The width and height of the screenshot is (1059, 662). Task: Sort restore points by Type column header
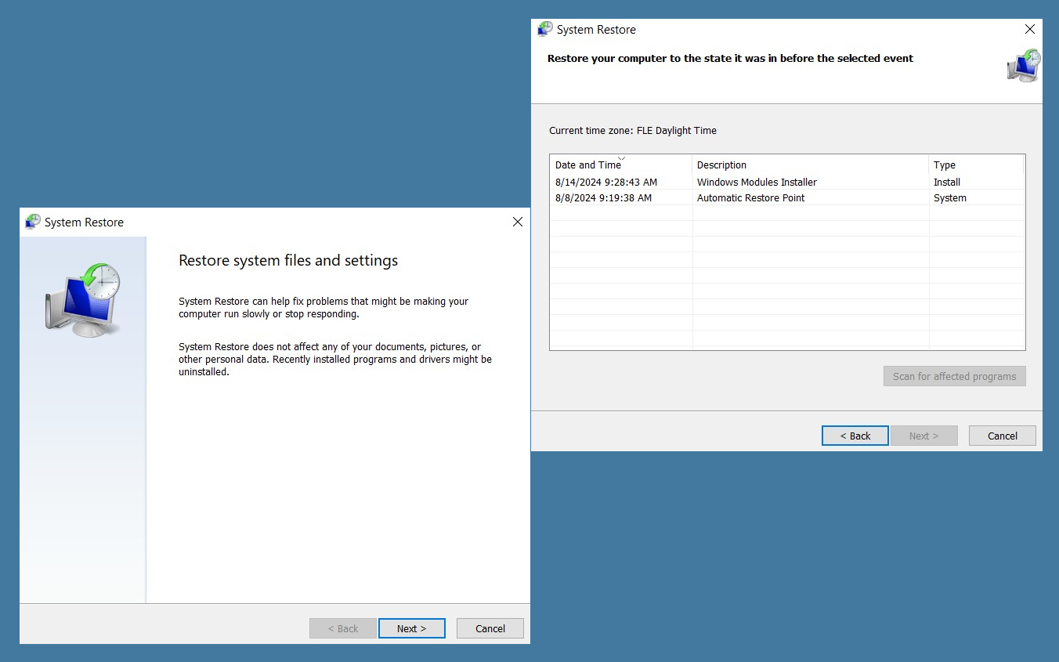(x=976, y=165)
